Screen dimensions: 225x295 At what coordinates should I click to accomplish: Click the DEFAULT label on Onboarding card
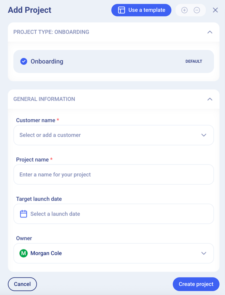[194, 62]
